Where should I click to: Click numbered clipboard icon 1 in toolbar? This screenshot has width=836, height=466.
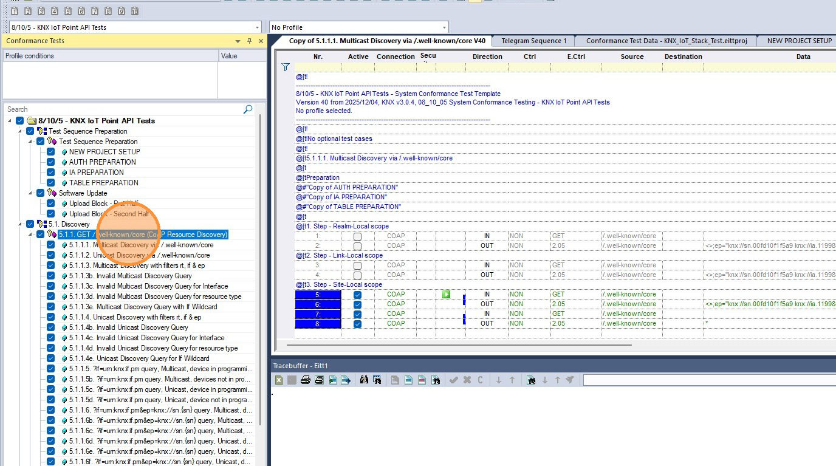pos(15,12)
